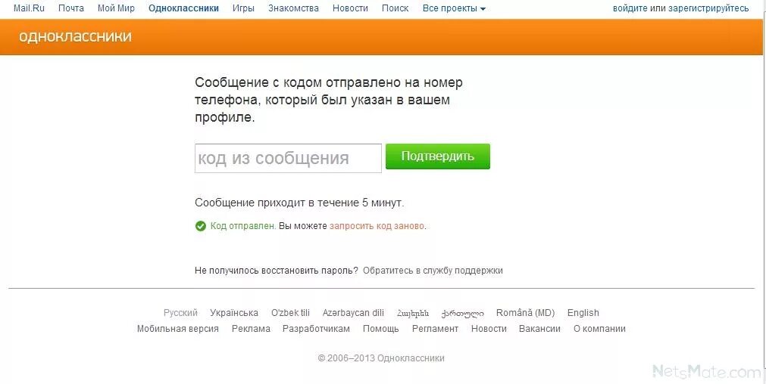Open Реклама footer link

[x=251, y=329]
